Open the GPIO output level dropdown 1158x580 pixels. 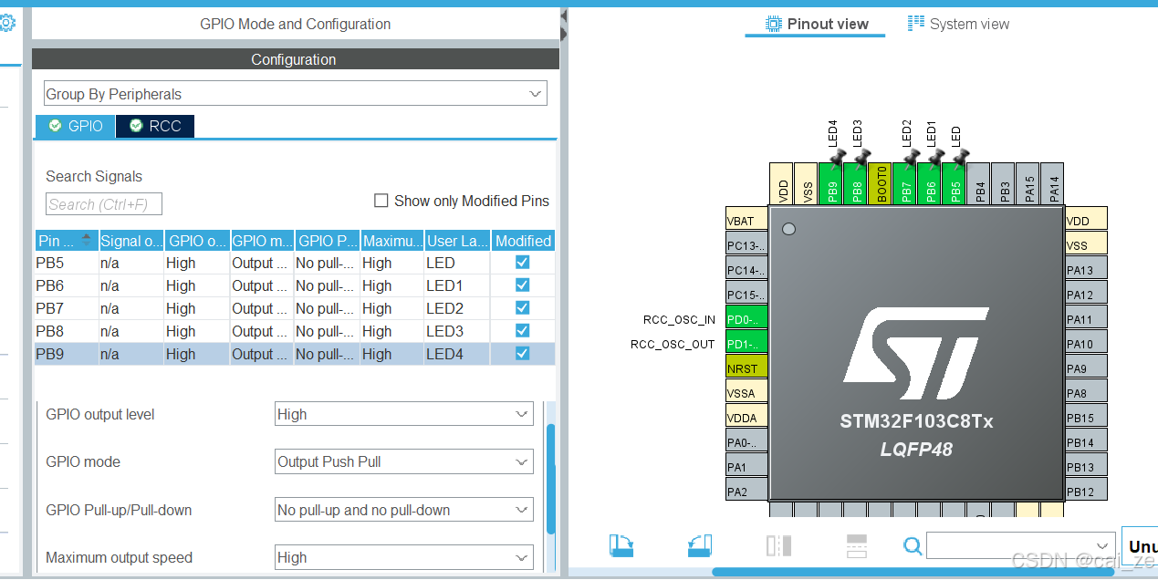tap(404, 414)
